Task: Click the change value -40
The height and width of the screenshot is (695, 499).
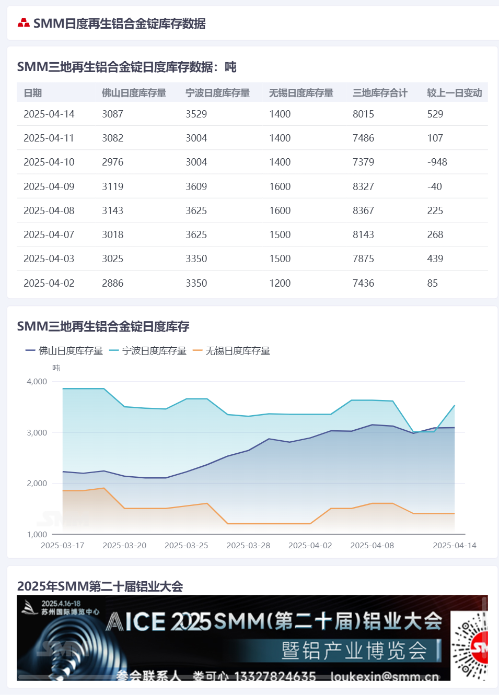Action: pos(435,186)
